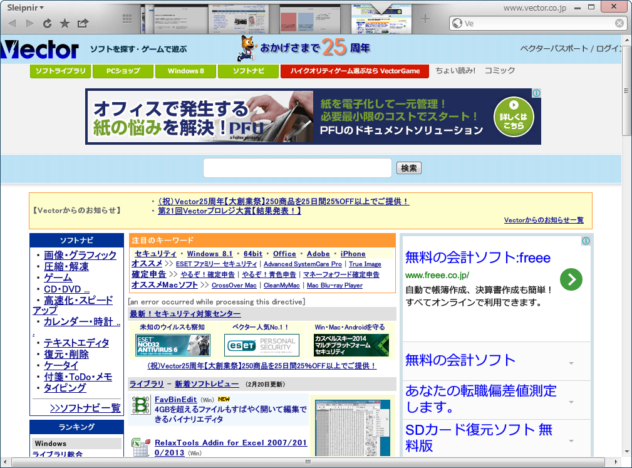Click the ESET Personal Security banner
This screenshot has height=468, width=632.
[262, 345]
